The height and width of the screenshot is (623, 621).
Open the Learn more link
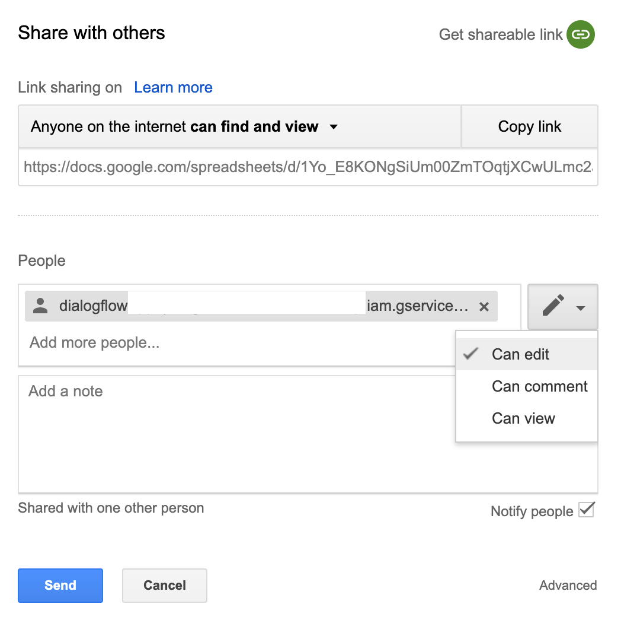[173, 88]
